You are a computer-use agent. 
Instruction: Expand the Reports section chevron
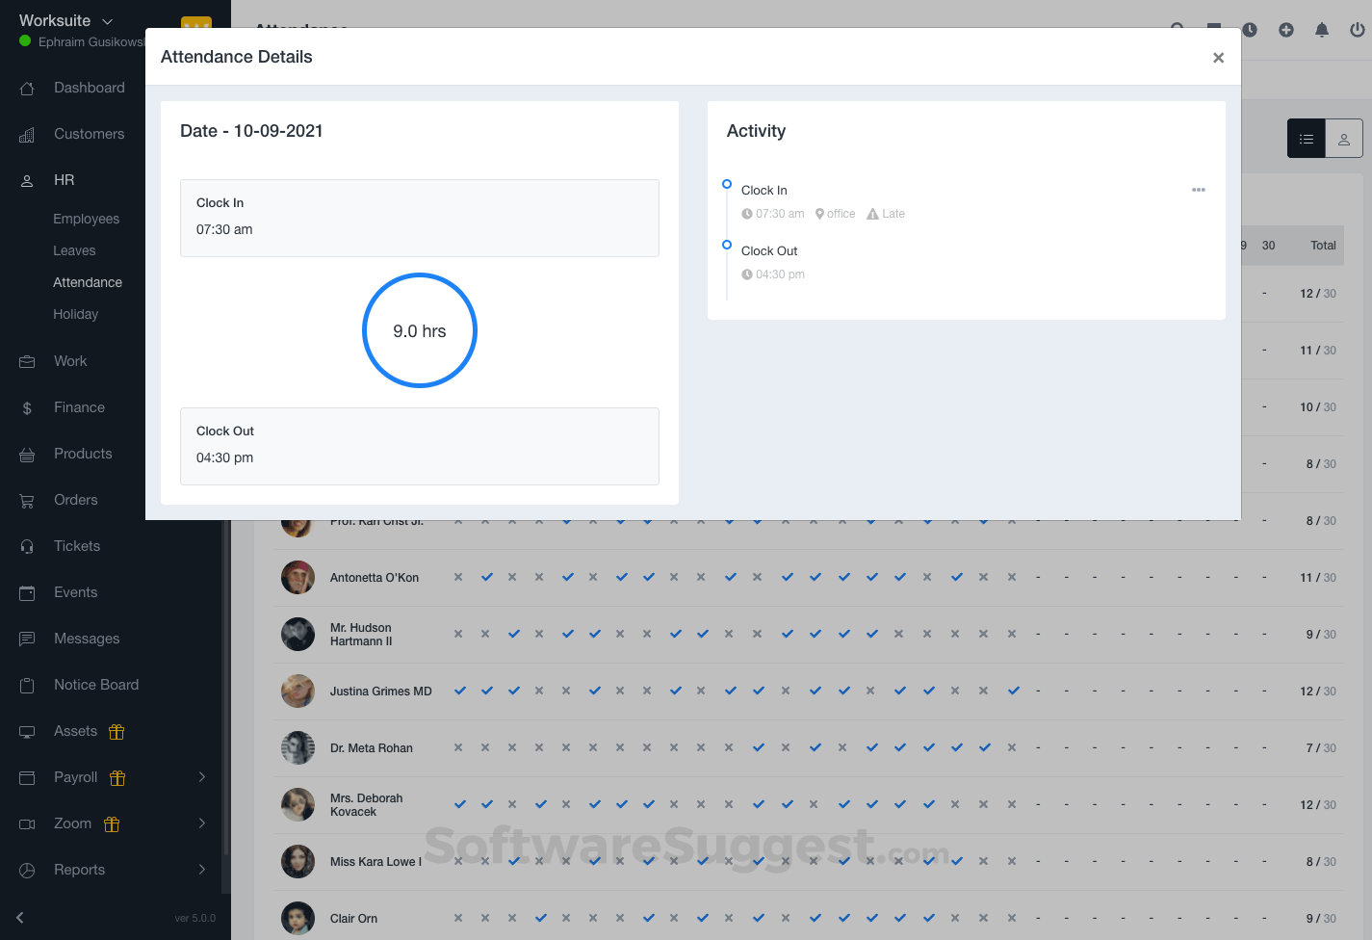pos(201,870)
